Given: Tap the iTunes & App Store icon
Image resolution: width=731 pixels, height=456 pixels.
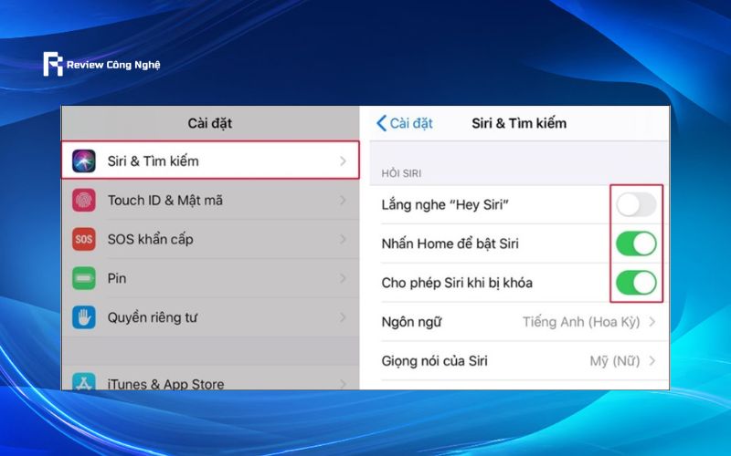Looking at the screenshot, I should (84, 381).
